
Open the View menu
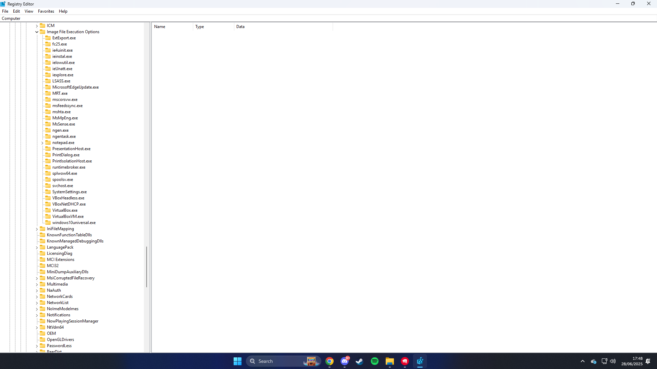[29, 11]
